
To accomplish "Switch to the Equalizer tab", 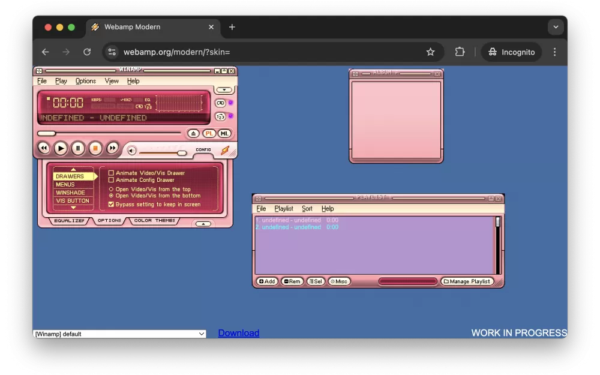I will click(x=69, y=221).
